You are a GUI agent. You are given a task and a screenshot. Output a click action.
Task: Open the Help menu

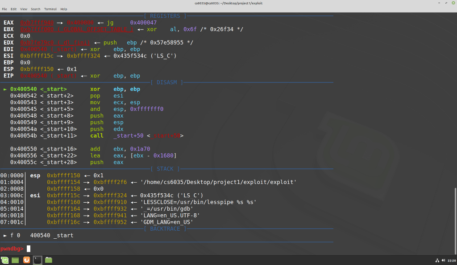click(63, 8)
